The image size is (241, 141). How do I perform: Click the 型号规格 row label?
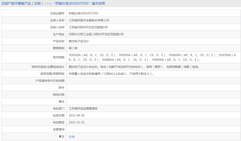tap(58, 57)
